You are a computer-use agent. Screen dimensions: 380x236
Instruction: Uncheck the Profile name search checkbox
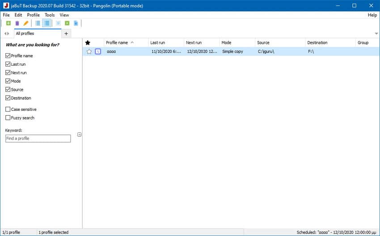[x=8, y=56]
